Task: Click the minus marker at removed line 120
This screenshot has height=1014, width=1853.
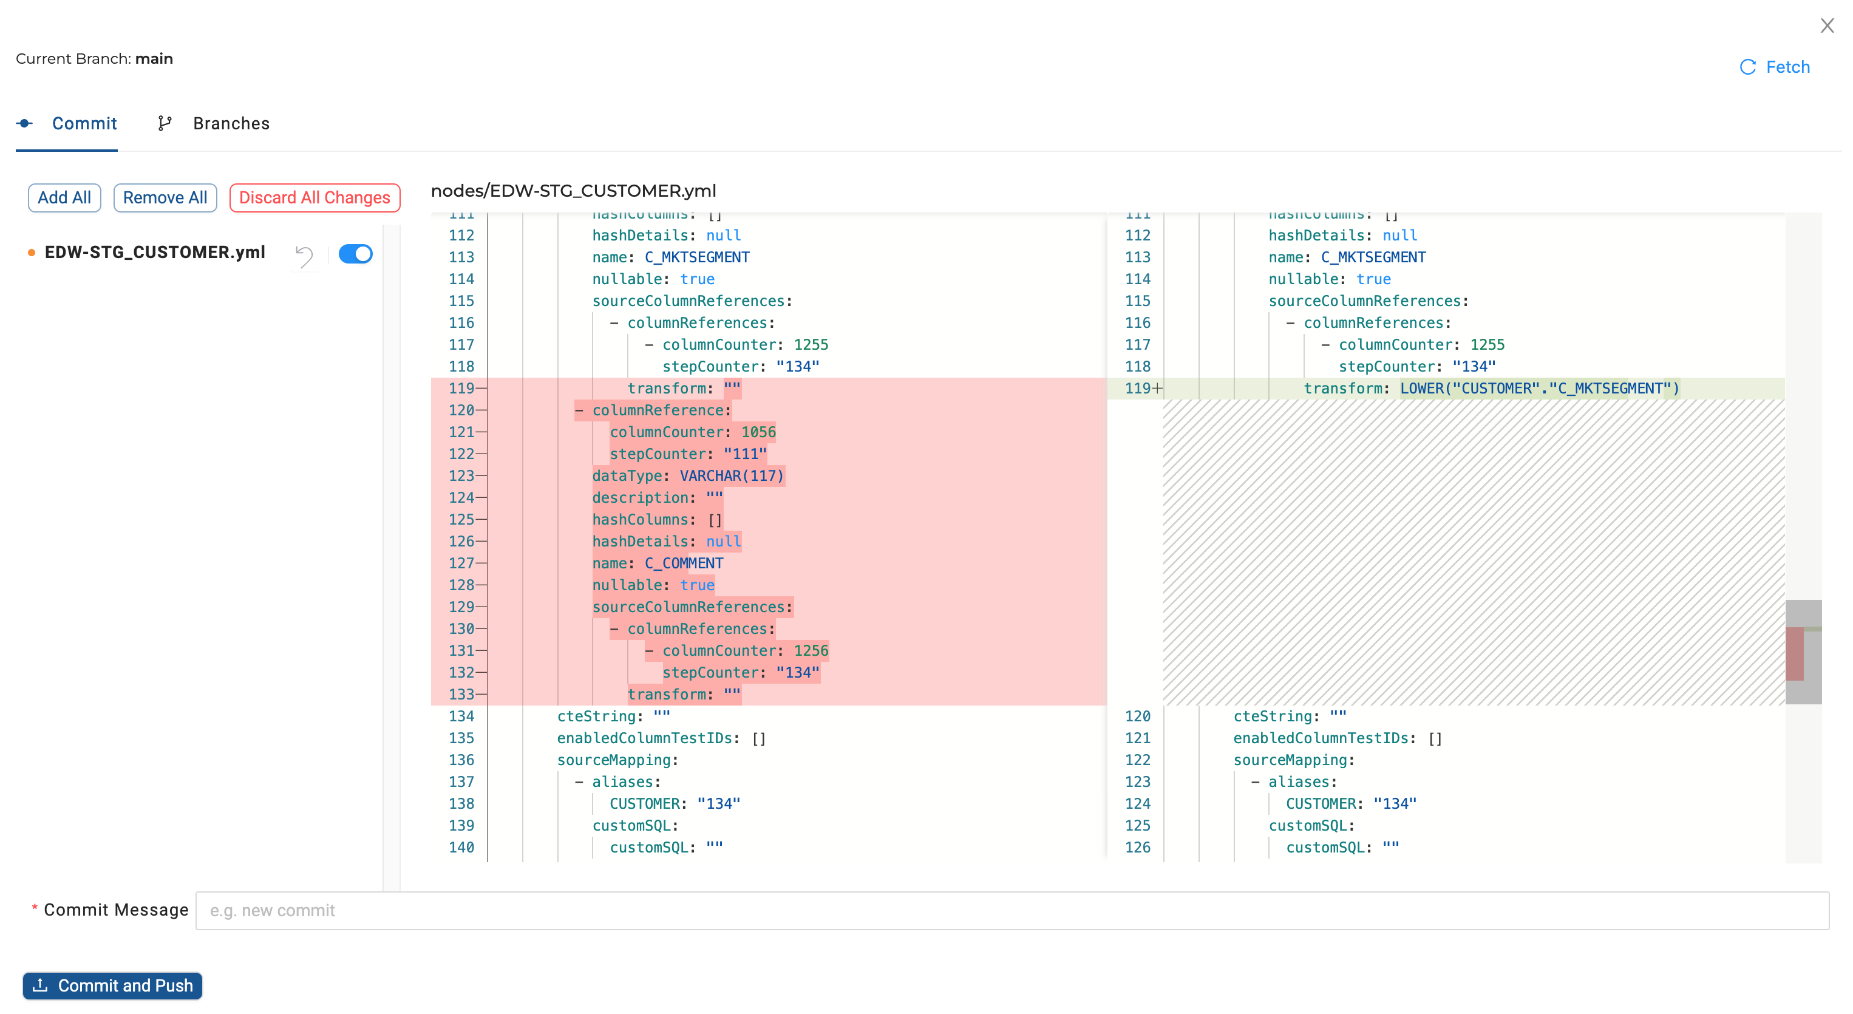Action: click(480, 410)
